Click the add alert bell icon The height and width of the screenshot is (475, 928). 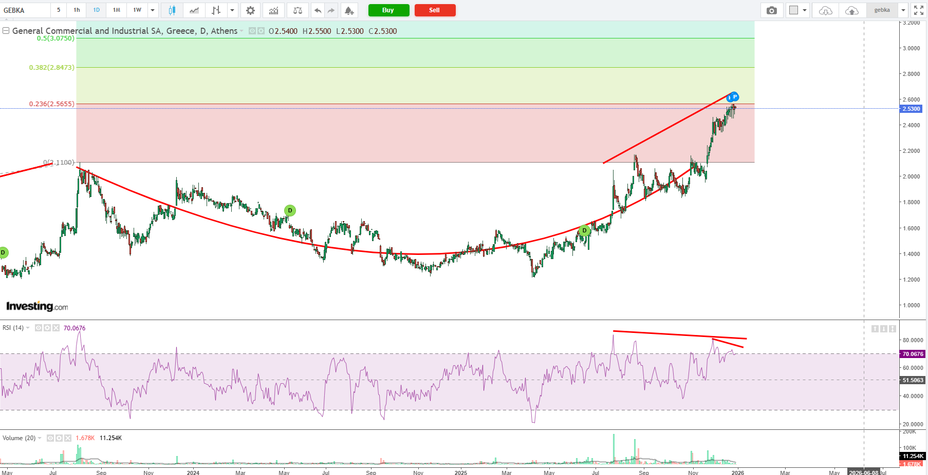(349, 10)
